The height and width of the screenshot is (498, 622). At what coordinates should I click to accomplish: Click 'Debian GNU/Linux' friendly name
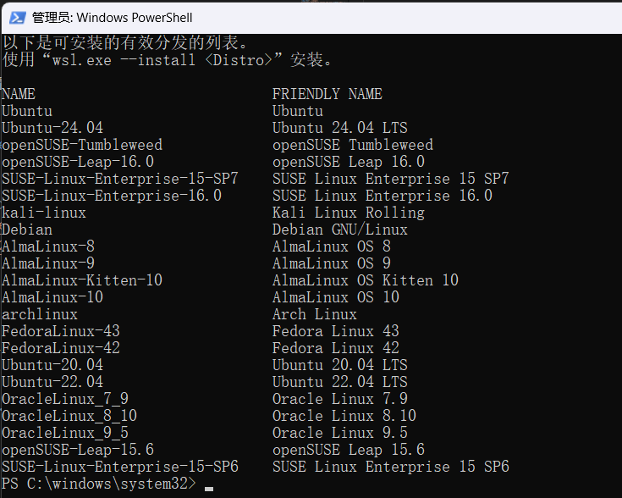pos(339,230)
